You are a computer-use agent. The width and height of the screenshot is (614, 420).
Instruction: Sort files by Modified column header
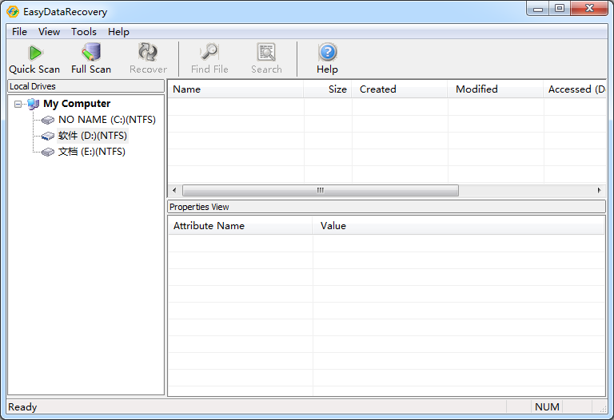(495, 89)
